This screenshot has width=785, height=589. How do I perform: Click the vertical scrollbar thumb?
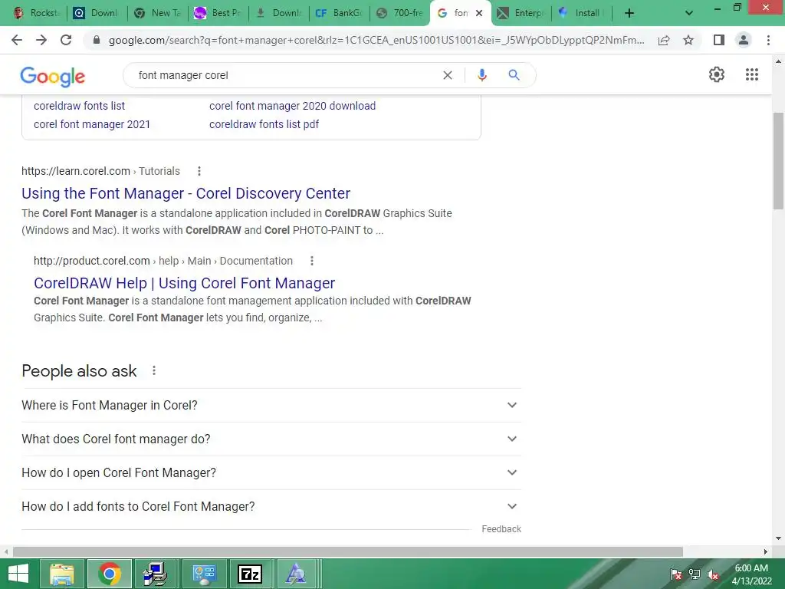click(x=778, y=160)
